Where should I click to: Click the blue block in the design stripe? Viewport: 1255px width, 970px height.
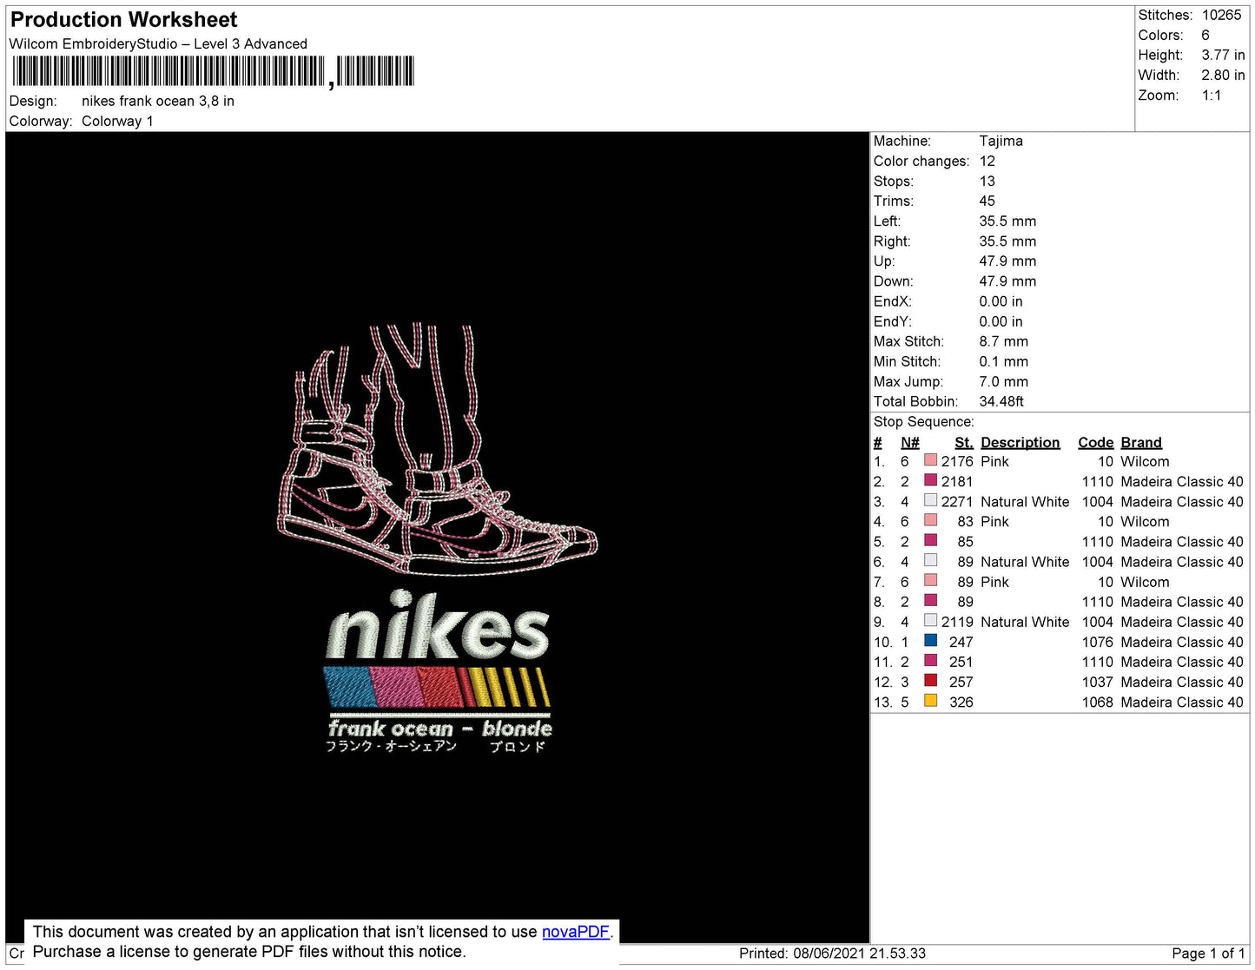click(x=347, y=687)
